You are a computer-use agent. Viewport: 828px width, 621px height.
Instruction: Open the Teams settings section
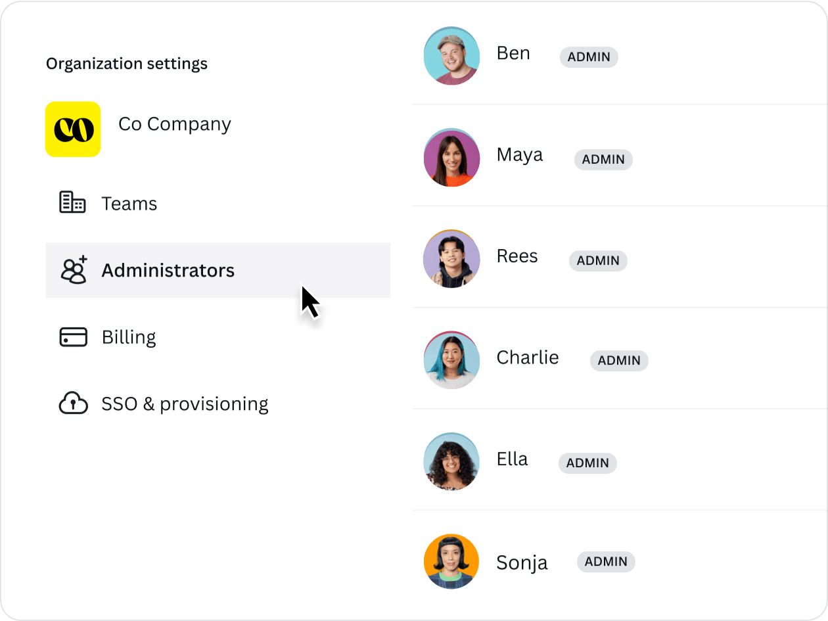tap(129, 204)
